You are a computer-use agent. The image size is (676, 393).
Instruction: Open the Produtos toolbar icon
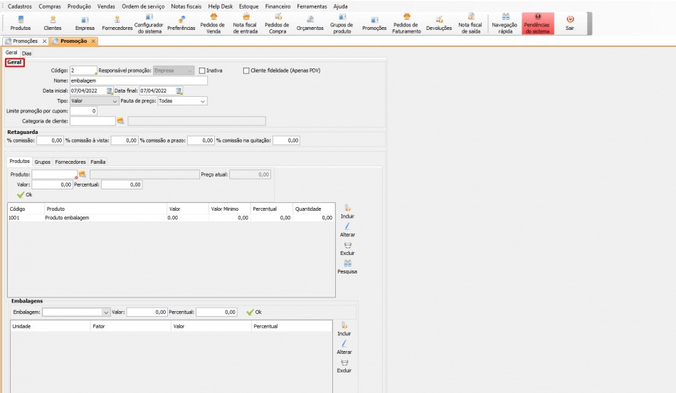click(x=21, y=23)
